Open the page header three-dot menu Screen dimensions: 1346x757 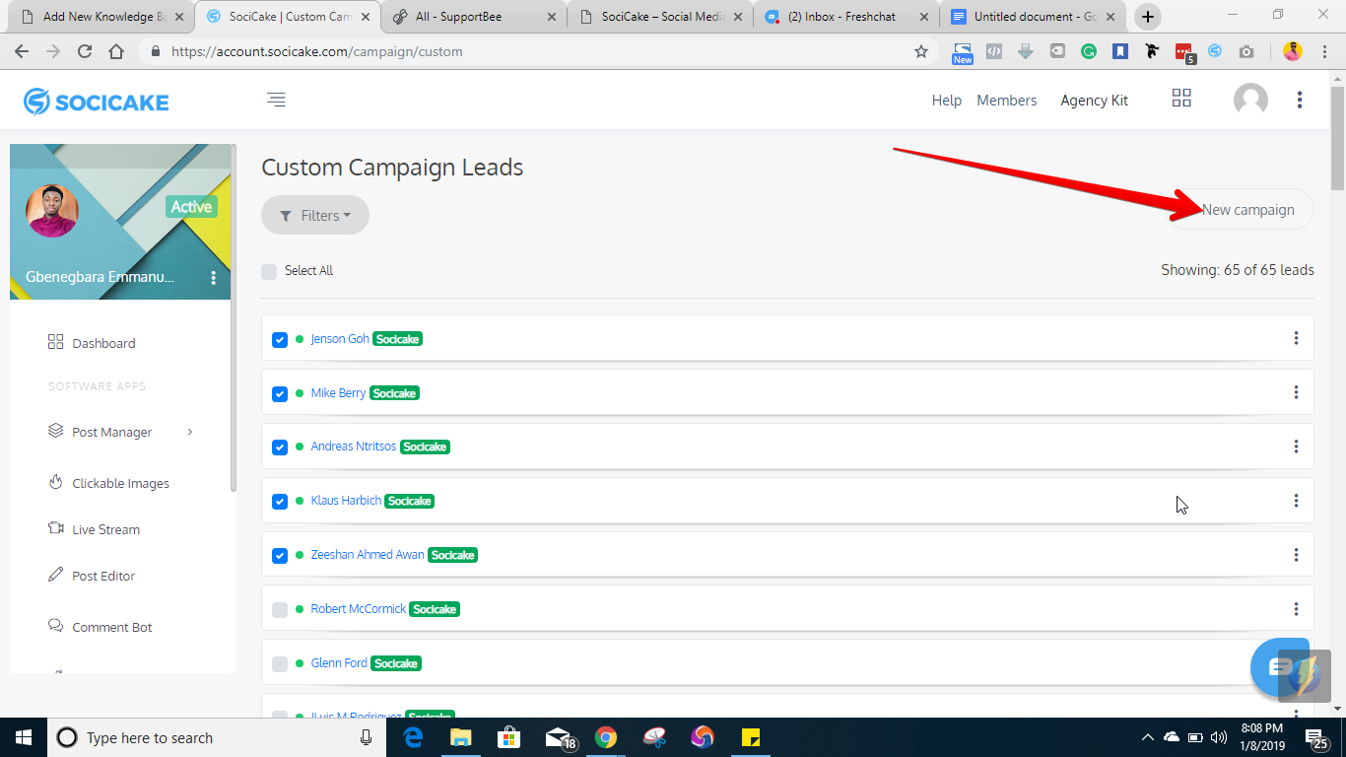(1300, 100)
